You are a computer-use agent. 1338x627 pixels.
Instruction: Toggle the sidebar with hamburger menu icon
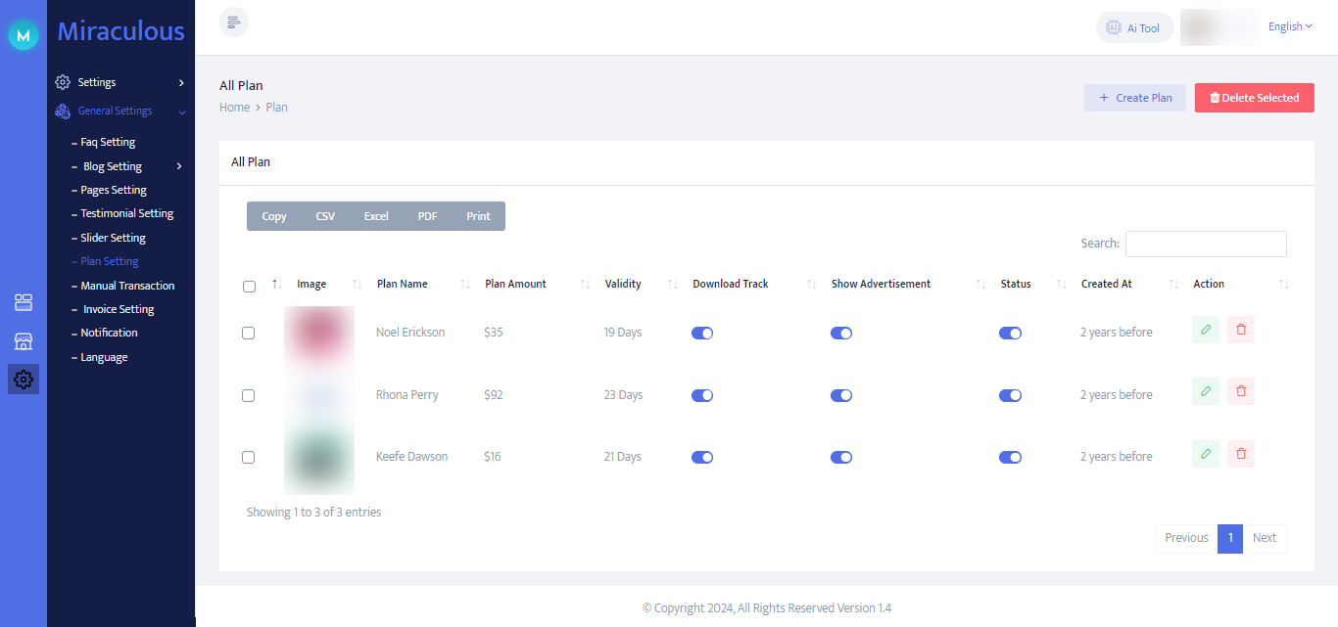click(234, 22)
